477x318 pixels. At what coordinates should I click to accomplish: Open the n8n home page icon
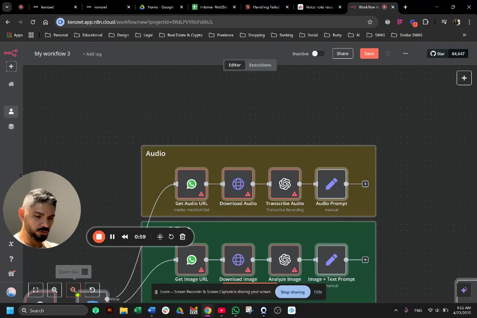click(11, 84)
